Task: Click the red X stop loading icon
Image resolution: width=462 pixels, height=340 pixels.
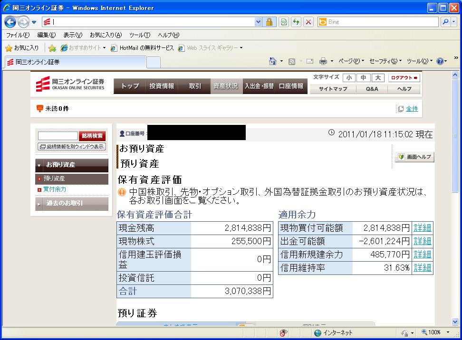Action: (x=308, y=22)
